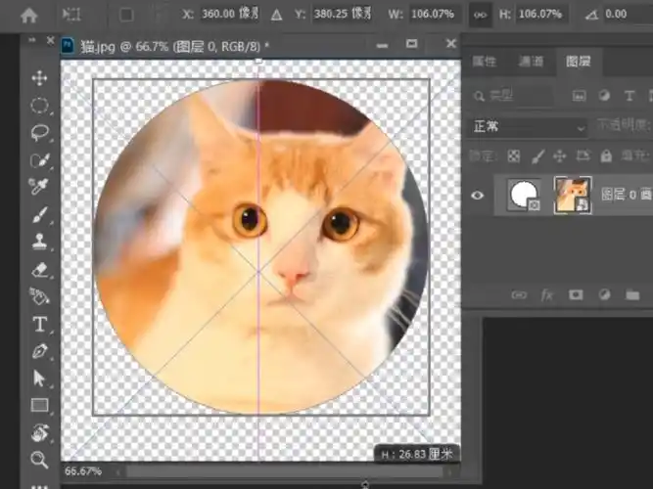Select the Lasso tool
The width and height of the screenshot is (653, 489).
point(40,132)
